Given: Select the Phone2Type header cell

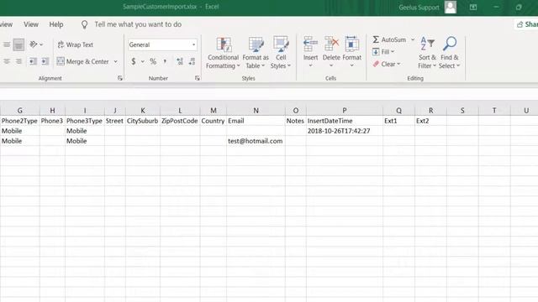Looking at the screenshot, I should [20, 121].
